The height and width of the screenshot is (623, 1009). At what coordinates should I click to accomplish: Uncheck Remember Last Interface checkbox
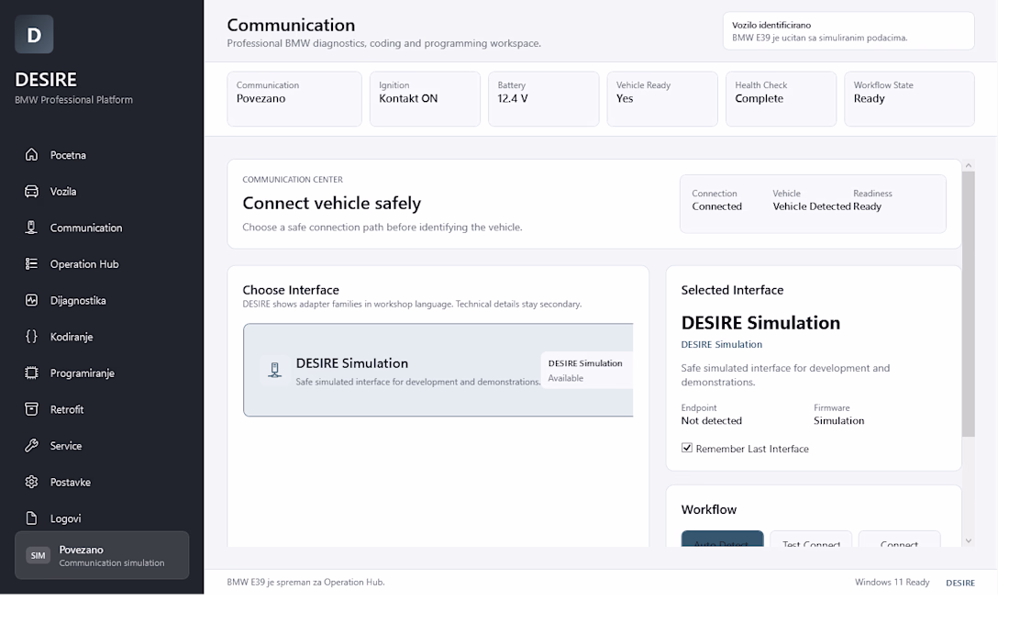(x=687, y=448)
